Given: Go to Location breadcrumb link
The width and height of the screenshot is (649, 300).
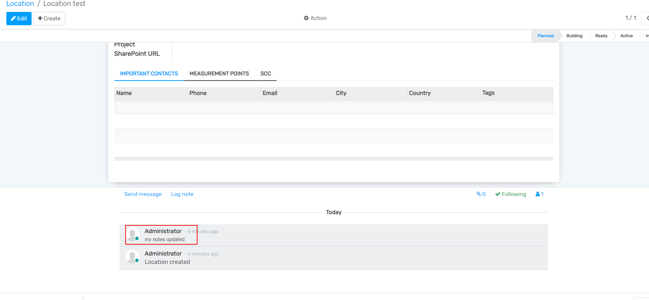Looking at the screenshot, I should tap(20, 4).
